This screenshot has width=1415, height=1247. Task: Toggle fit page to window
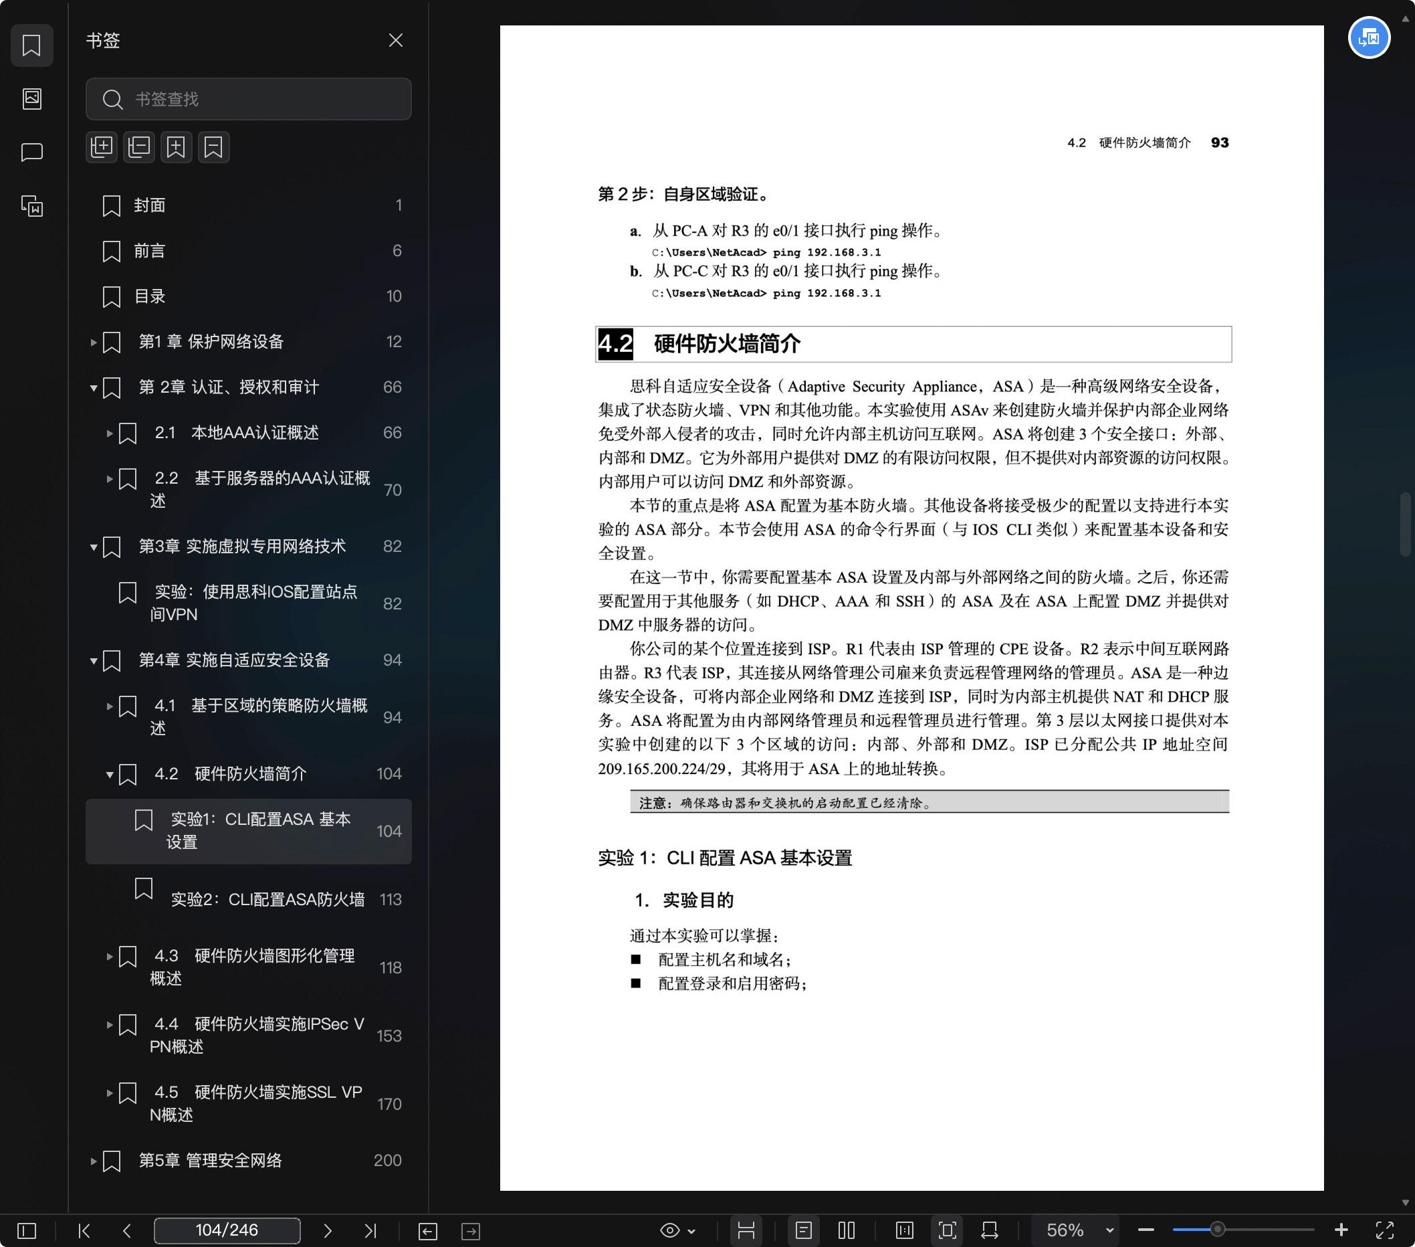(x=947, y=1230)
